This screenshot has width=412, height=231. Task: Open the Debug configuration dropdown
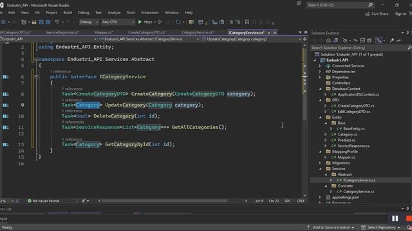89,22
